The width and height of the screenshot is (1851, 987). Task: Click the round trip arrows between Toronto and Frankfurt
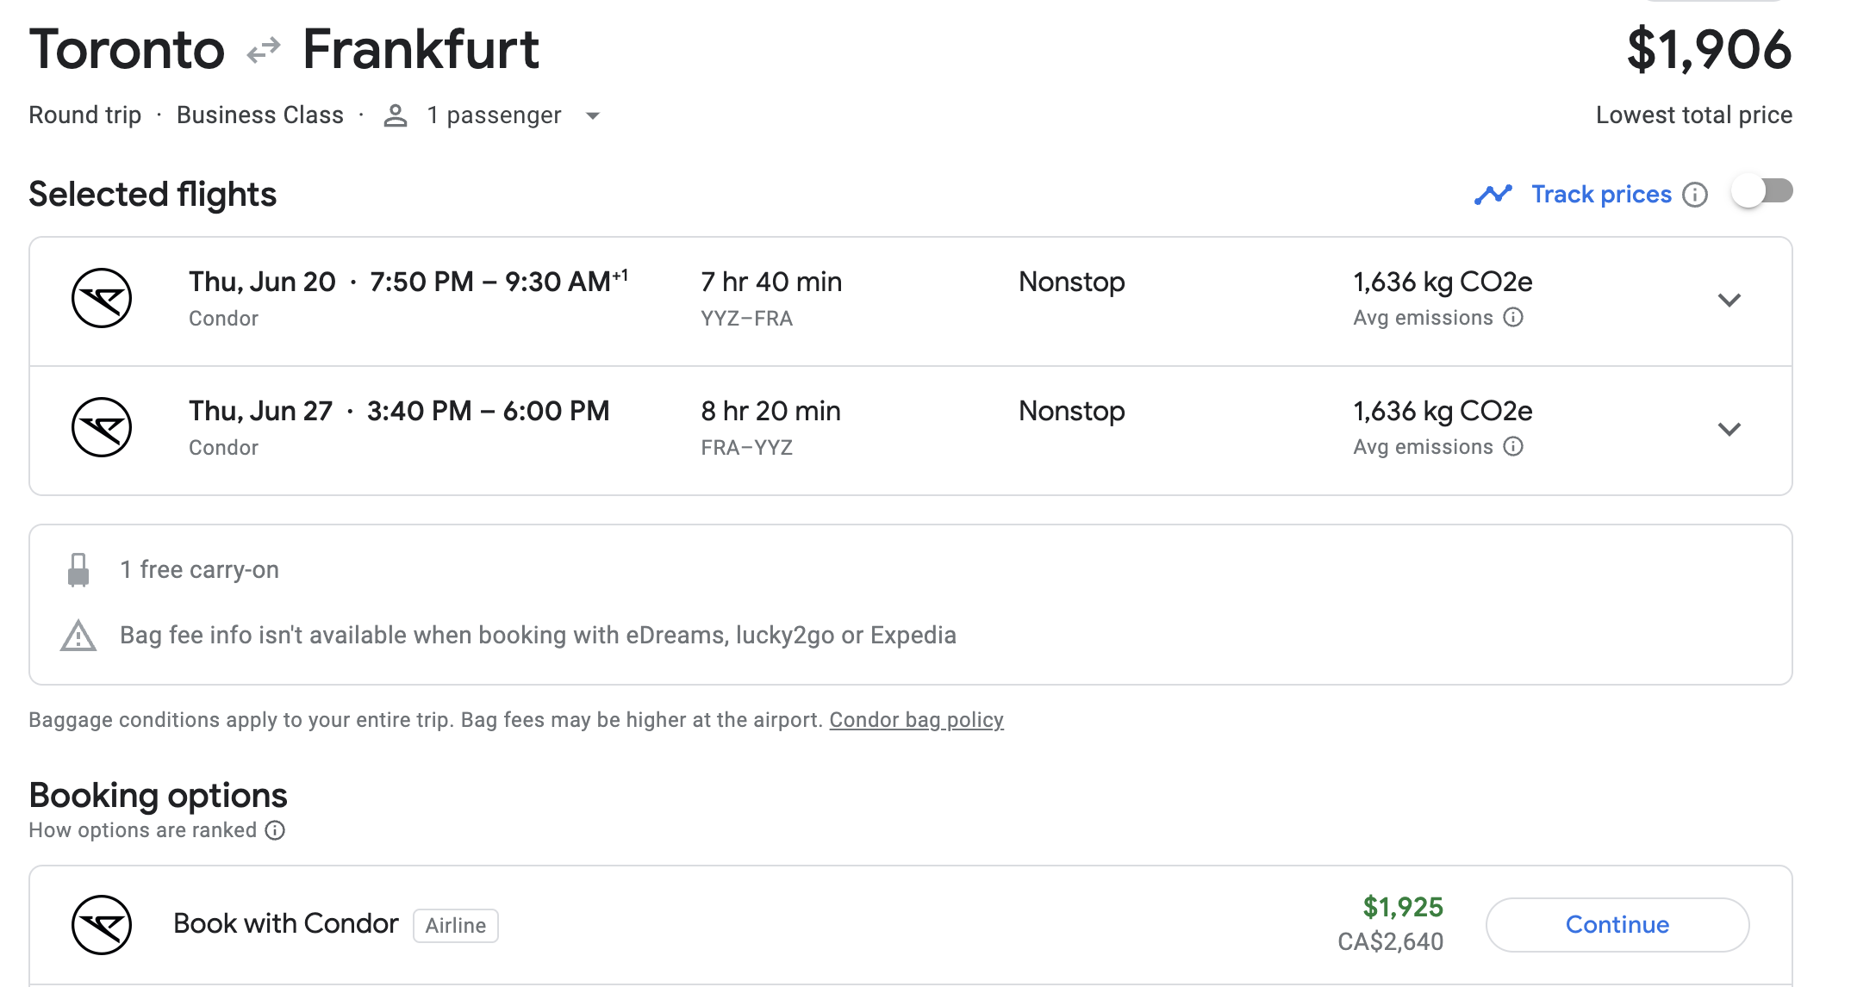click(x=264, y=50)
